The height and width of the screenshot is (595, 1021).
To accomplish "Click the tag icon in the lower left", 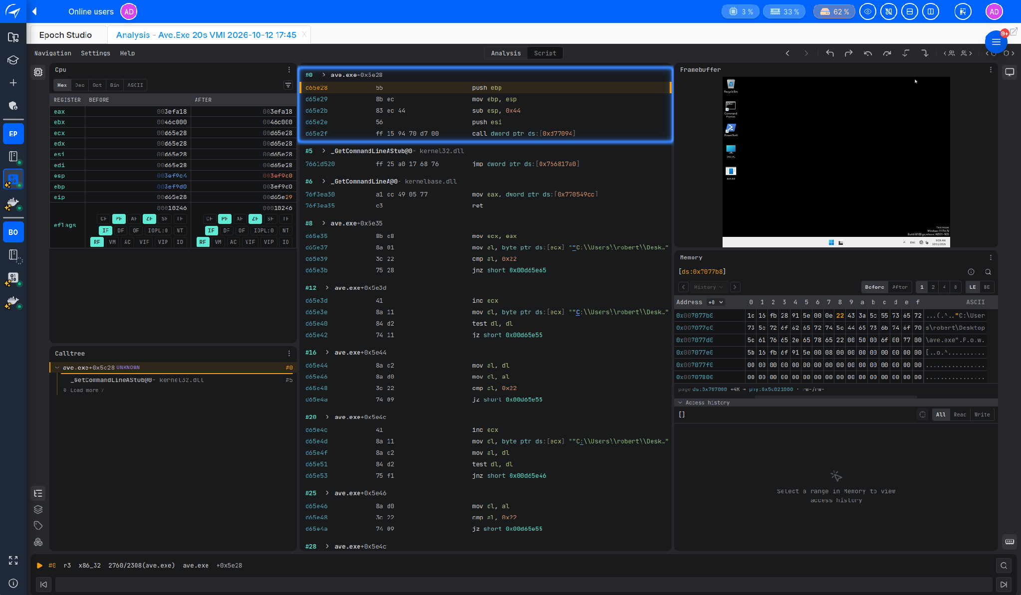I will pos(38,526).
